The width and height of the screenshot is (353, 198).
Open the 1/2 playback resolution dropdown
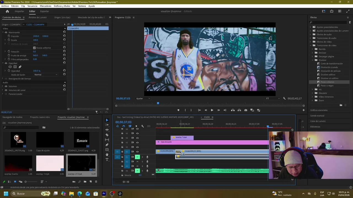point(272,98)
